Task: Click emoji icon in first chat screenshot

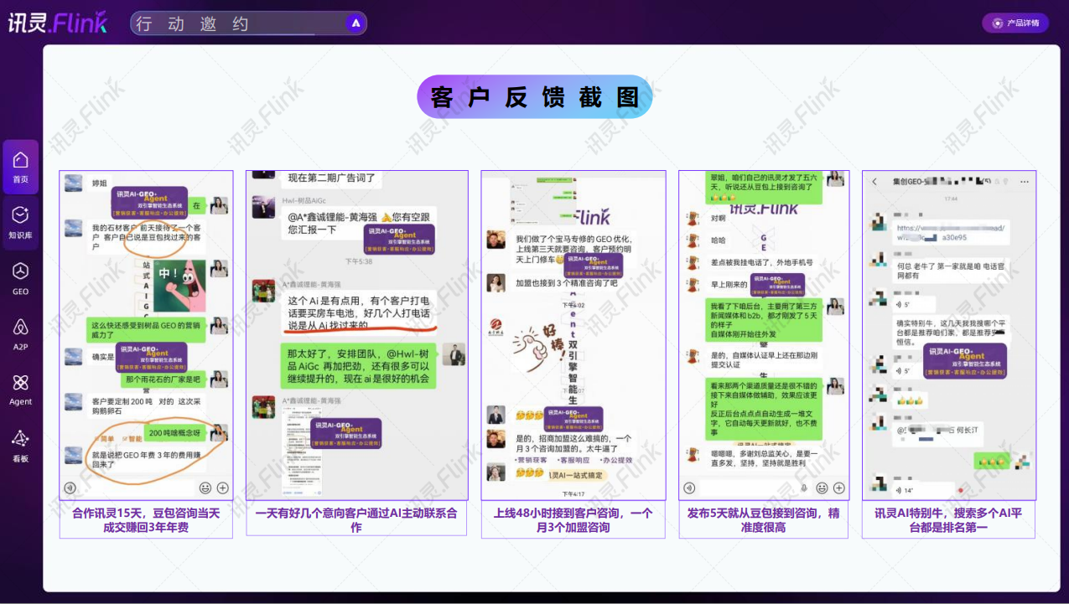Action: pos(205,488)
